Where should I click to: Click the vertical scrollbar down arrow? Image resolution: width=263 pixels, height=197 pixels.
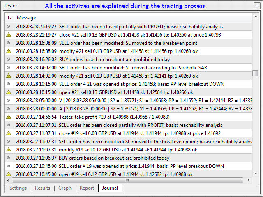click(x=256, y=174)
